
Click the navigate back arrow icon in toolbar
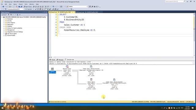click(3, 7)
